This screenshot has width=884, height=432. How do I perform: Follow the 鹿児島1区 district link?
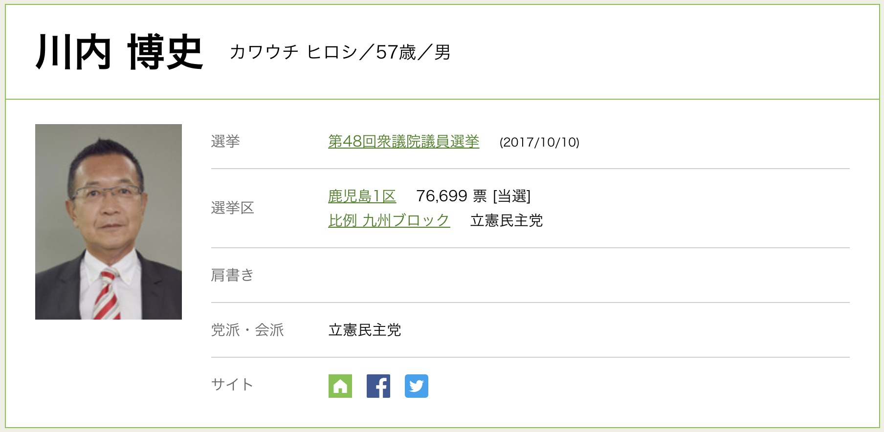click(362, 196)
